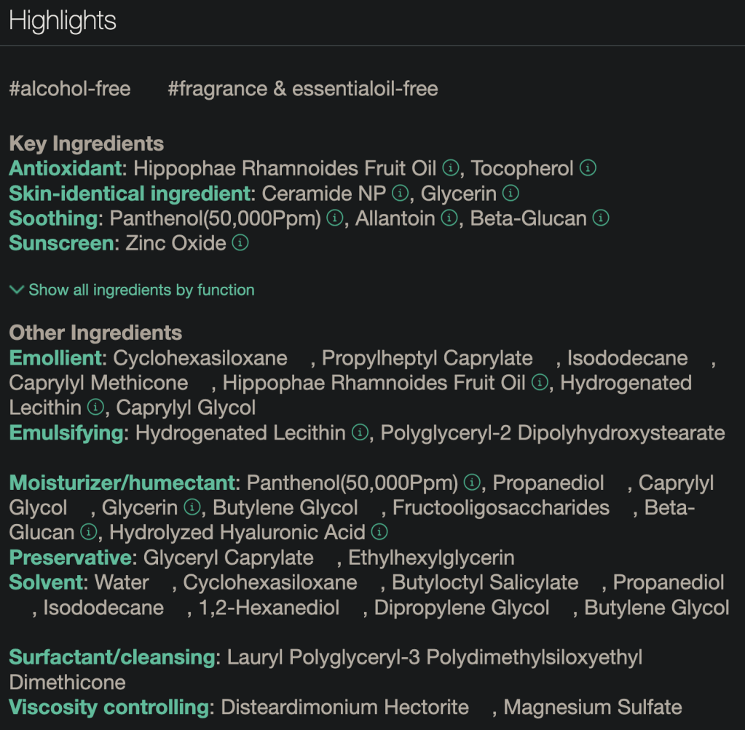This screenshot has height=730, width=745.
Task: Open the Glycerin info icon under Skin-identical ingredient
Action: 511,194
